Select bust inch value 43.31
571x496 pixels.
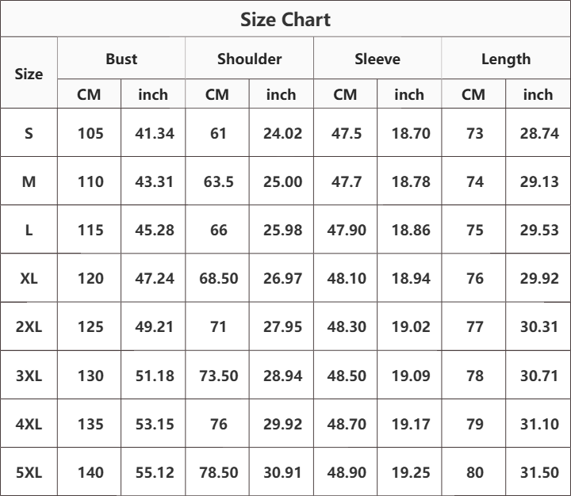tap(154, 181)
